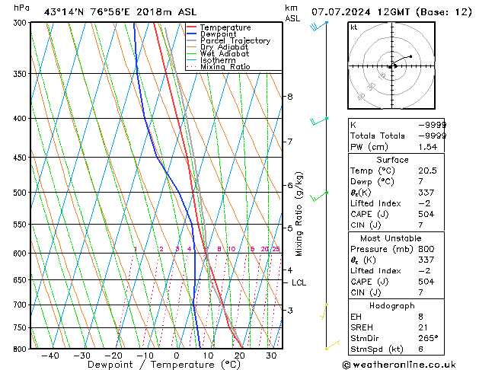479x370 pixels.
Task: Click the wind barb at 300 hPa
Action: click(x=319, y=27)
